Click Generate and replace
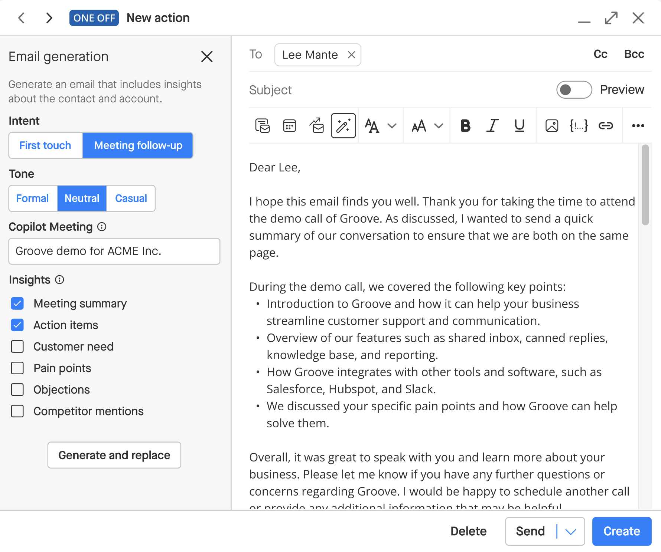This screenshot has height=552, width=661. pyautogui.click(x=114, y=455)
